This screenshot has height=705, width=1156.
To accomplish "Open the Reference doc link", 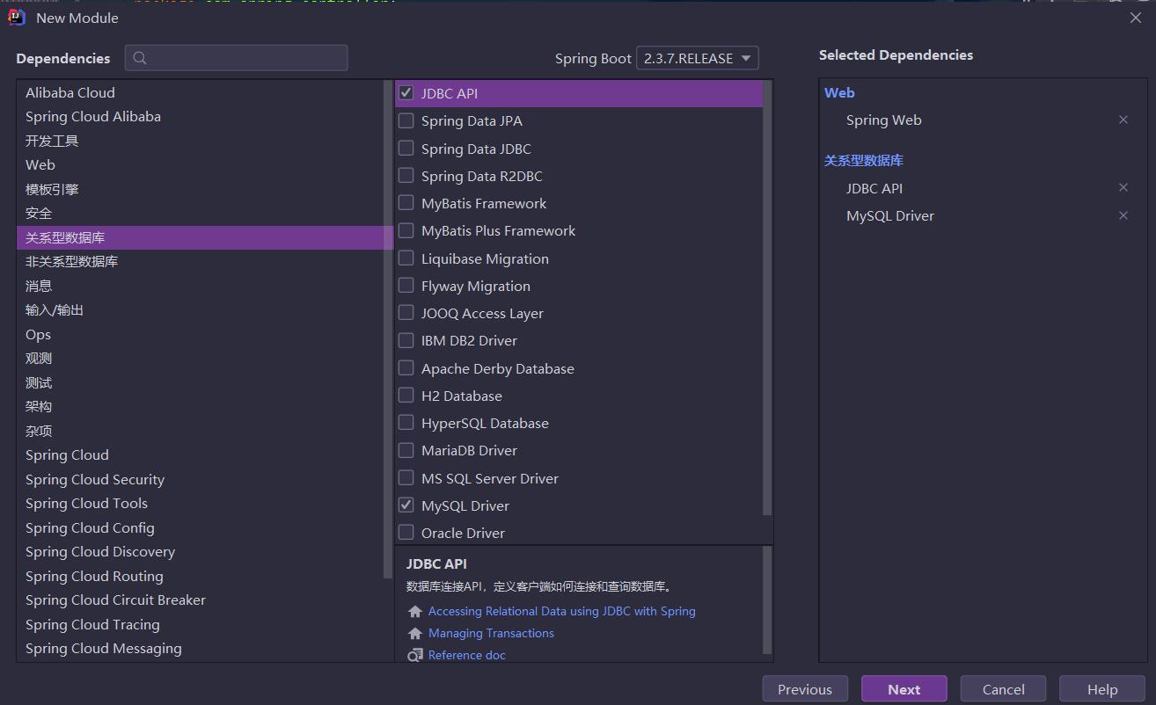I will [x=467, y=655].
